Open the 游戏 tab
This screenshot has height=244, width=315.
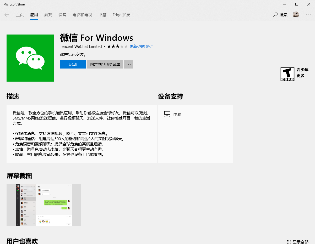(x=48, y=15)
